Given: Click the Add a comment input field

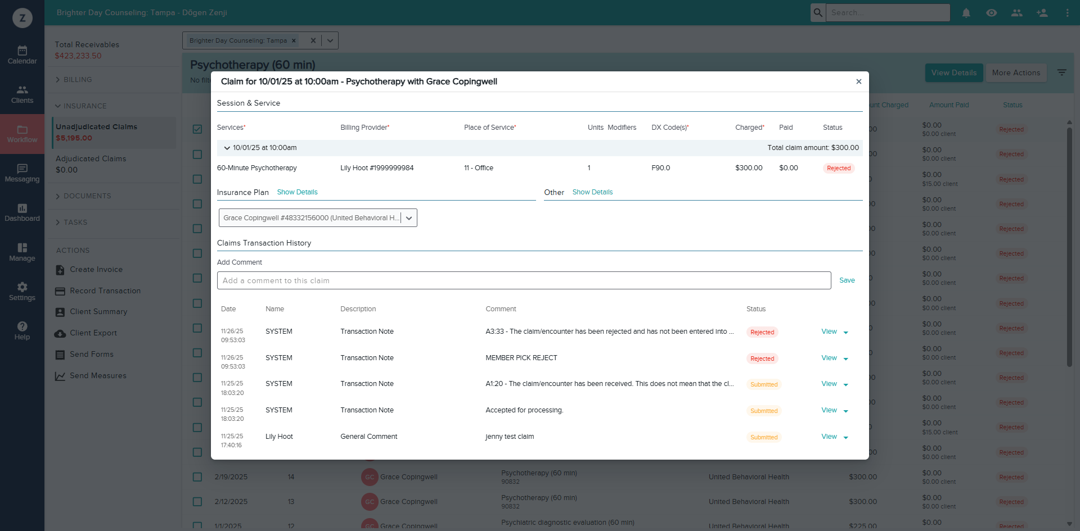Looking at the screenshot, I should 524,280.
